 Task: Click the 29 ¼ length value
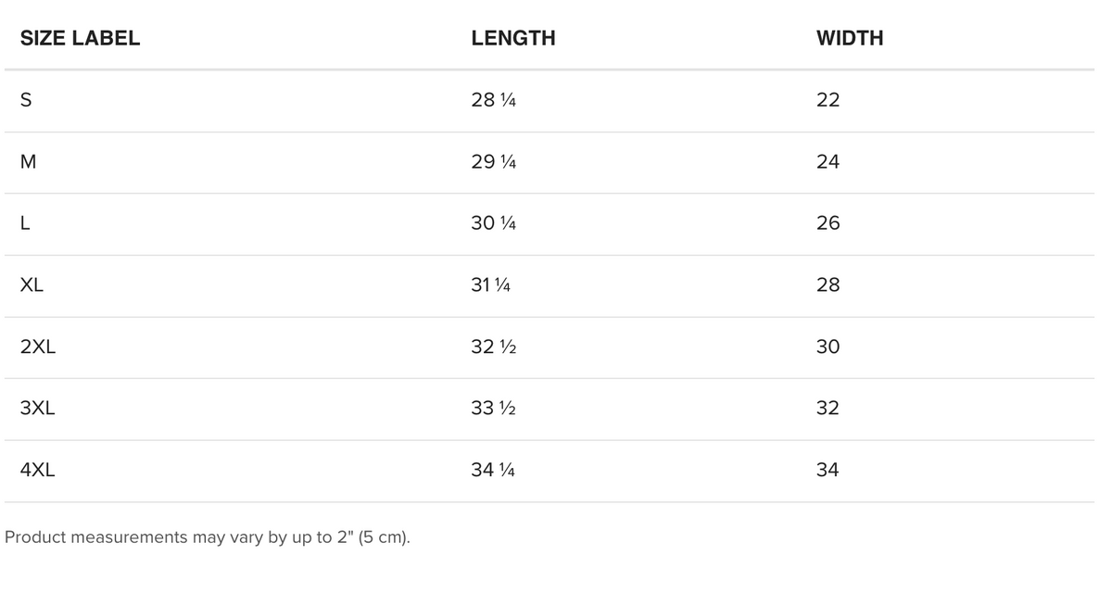point(493,162)
